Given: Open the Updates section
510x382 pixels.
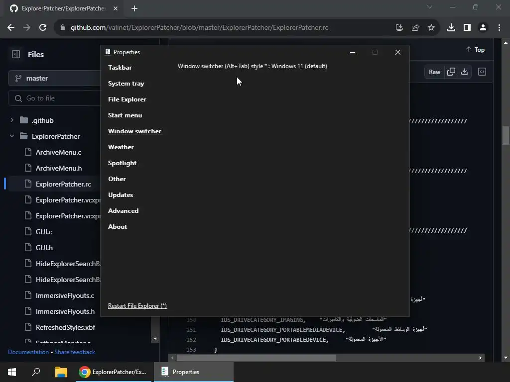Looking at the screenshot, I should pyautogui.click(x=121, y=195).
